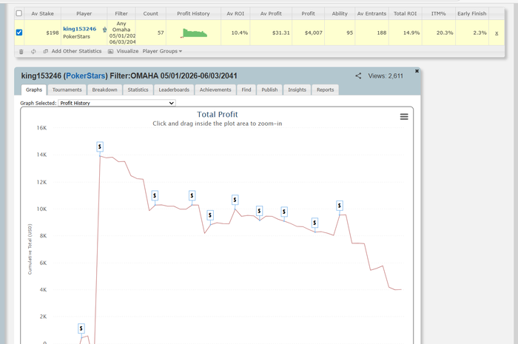This screenshot has width=518, height=344.
Task: Click the Add Other Statistics icon
Action: (x=46, y=52)
